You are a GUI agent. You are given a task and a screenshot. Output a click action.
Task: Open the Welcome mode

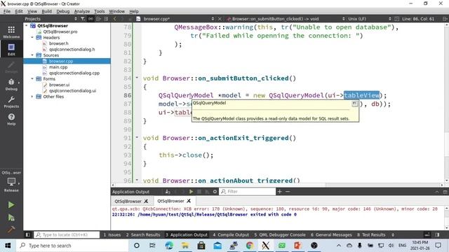pos(11,32)
